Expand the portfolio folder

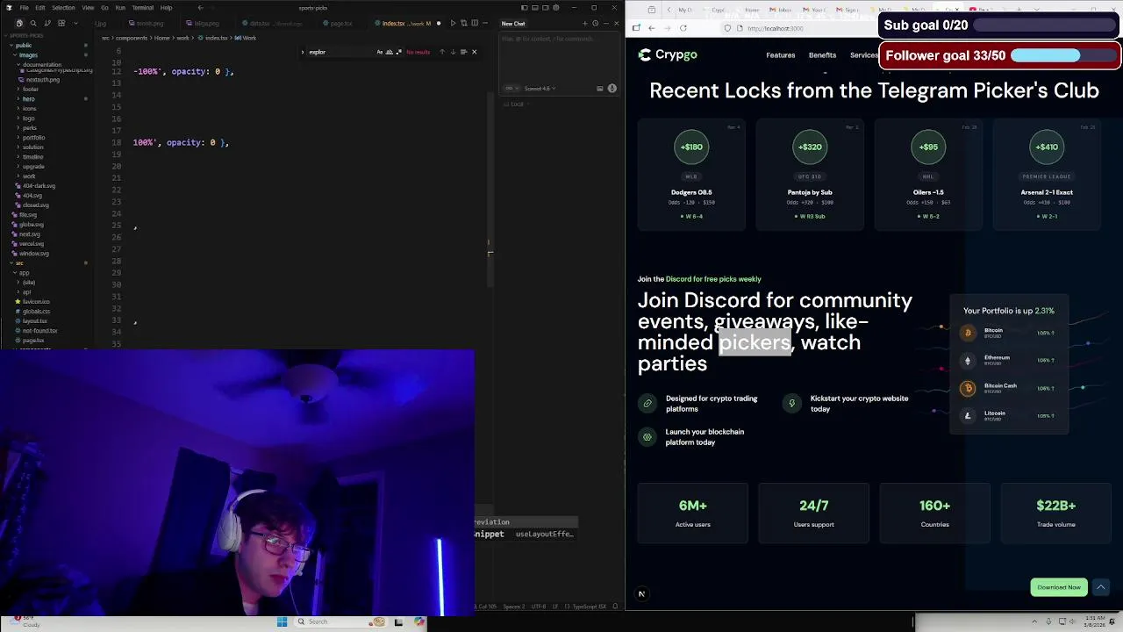[33, 137]
